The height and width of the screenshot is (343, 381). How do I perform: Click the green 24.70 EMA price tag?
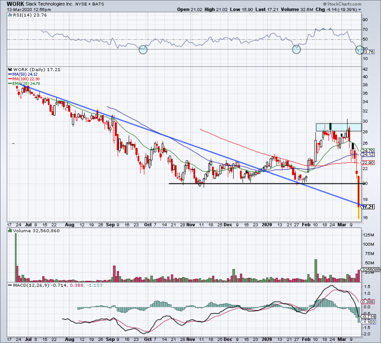[368, 151]
